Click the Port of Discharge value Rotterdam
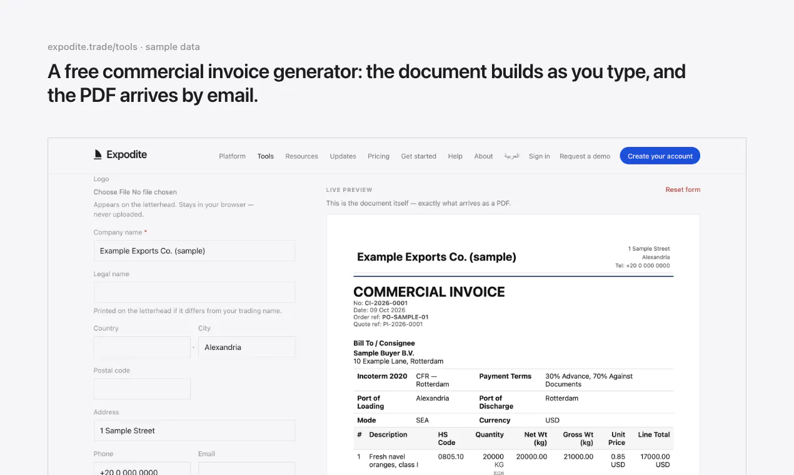The height and width of the screenshot is (475, 794). [561, 398]
